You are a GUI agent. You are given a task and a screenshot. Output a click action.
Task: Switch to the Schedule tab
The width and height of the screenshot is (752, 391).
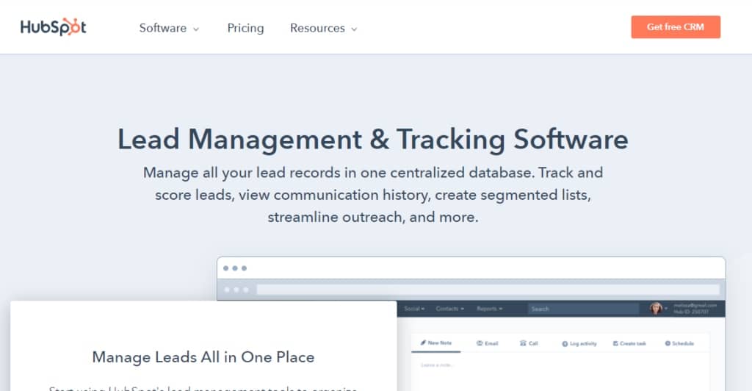(679, 343)
